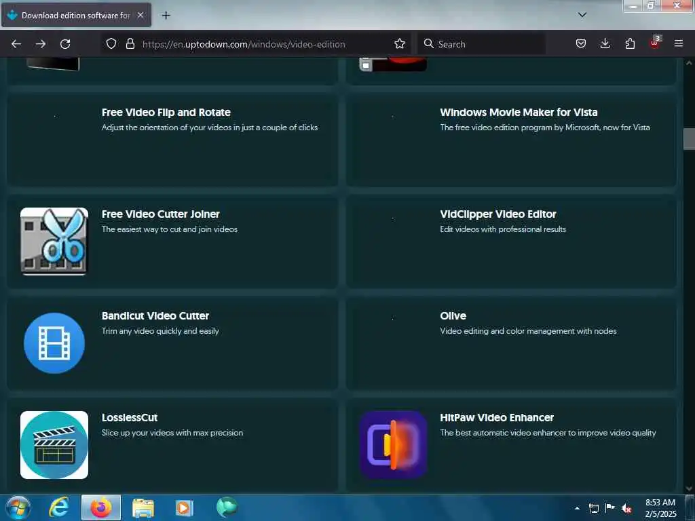Viewport: 695px width, 521px height.
Task: Close the Download edition software tab
Action: pyautogui.click(x=140, y=15)
